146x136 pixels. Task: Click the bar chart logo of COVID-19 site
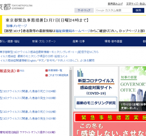click(80, 73)
